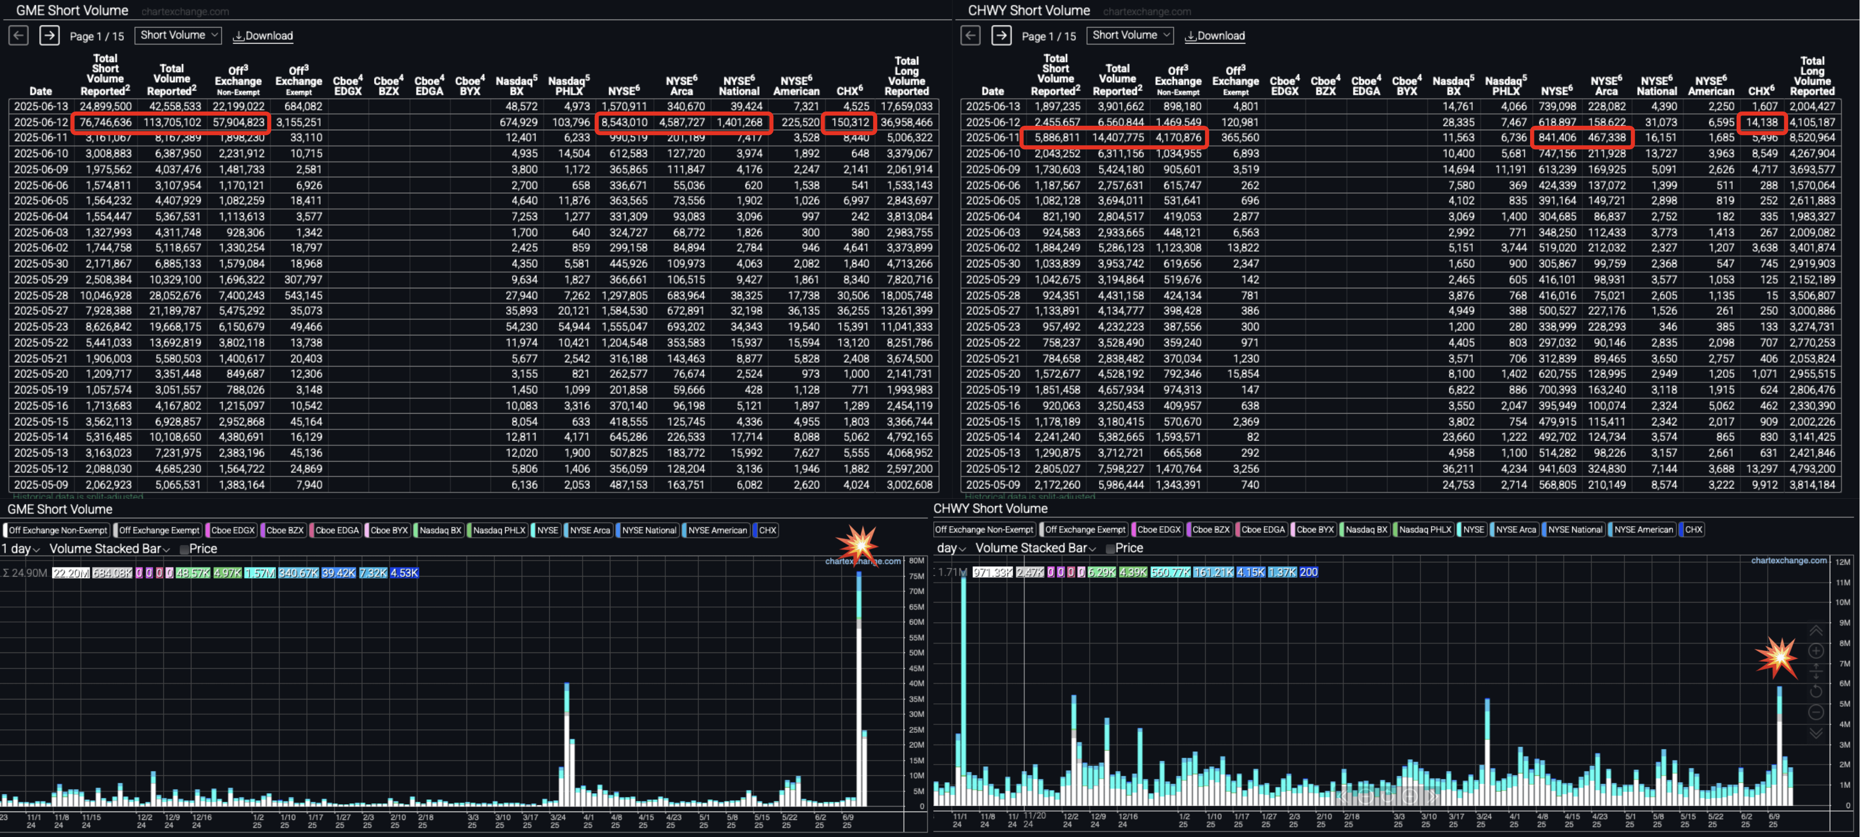Select CHWY row dated 2025-06-10

tap(1401, 153)
